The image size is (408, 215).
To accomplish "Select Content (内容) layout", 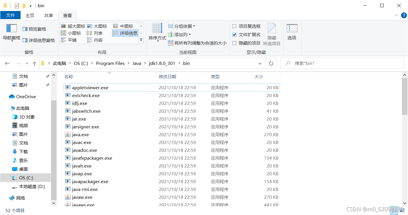I will (95, 40).
